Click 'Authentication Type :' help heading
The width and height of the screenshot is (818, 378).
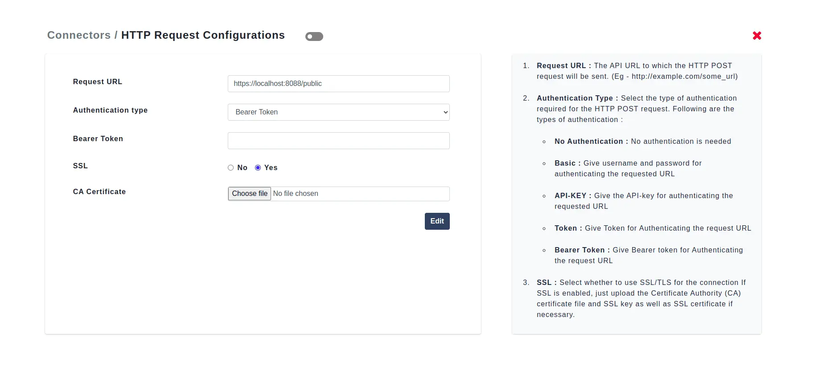tap(577, 98)
